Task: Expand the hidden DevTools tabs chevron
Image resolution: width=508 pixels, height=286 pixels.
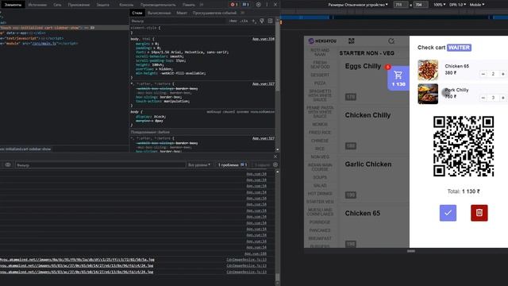Action: click(202, 5)
